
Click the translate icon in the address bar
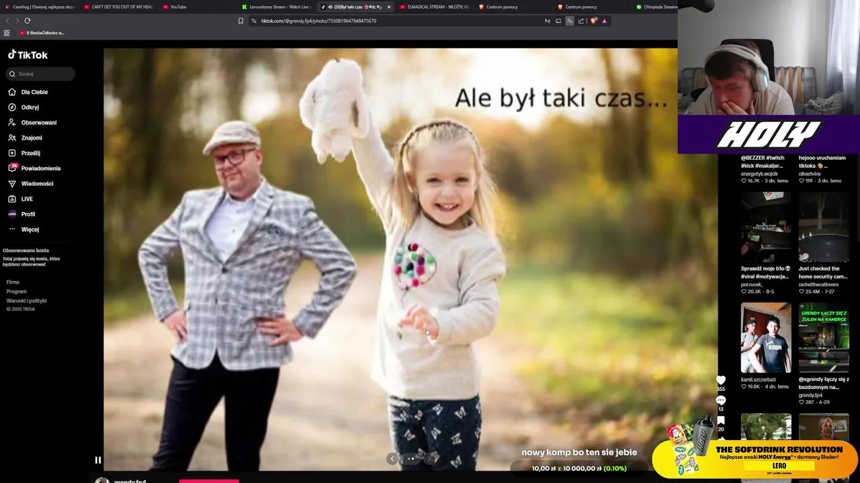570,21
